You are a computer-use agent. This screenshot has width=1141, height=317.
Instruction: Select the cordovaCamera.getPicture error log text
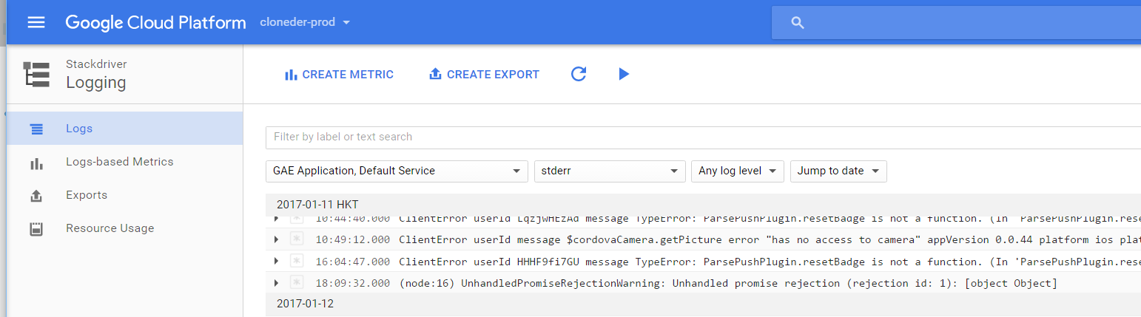(x=770, y=239)
